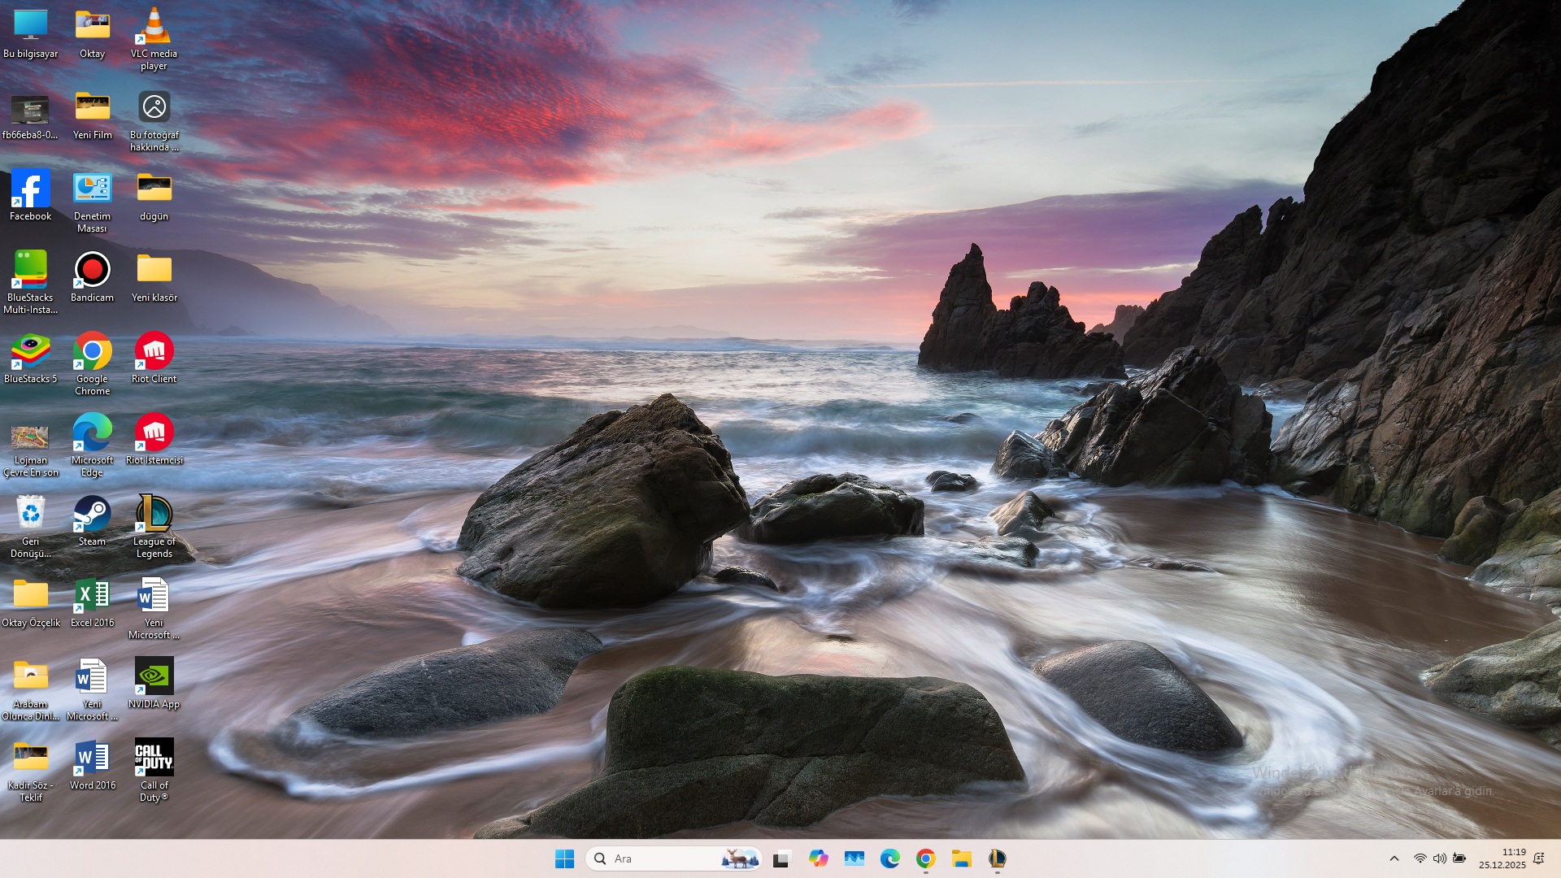
Task: Select the Bandicam shortcut icon
Action: click(x=92, y=278)
